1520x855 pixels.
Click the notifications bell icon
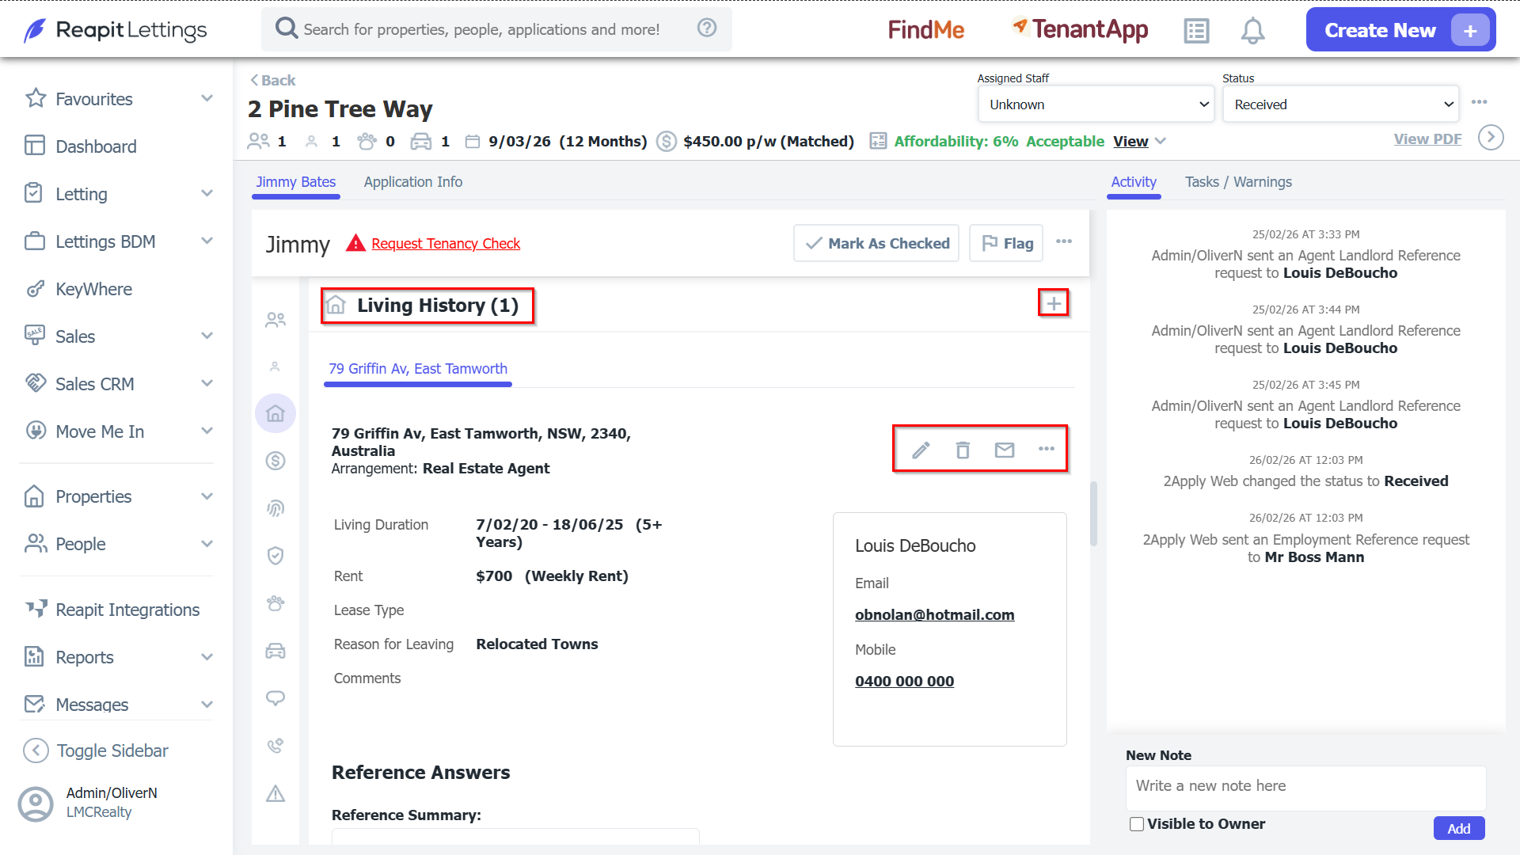click(x=1252, y=31)
